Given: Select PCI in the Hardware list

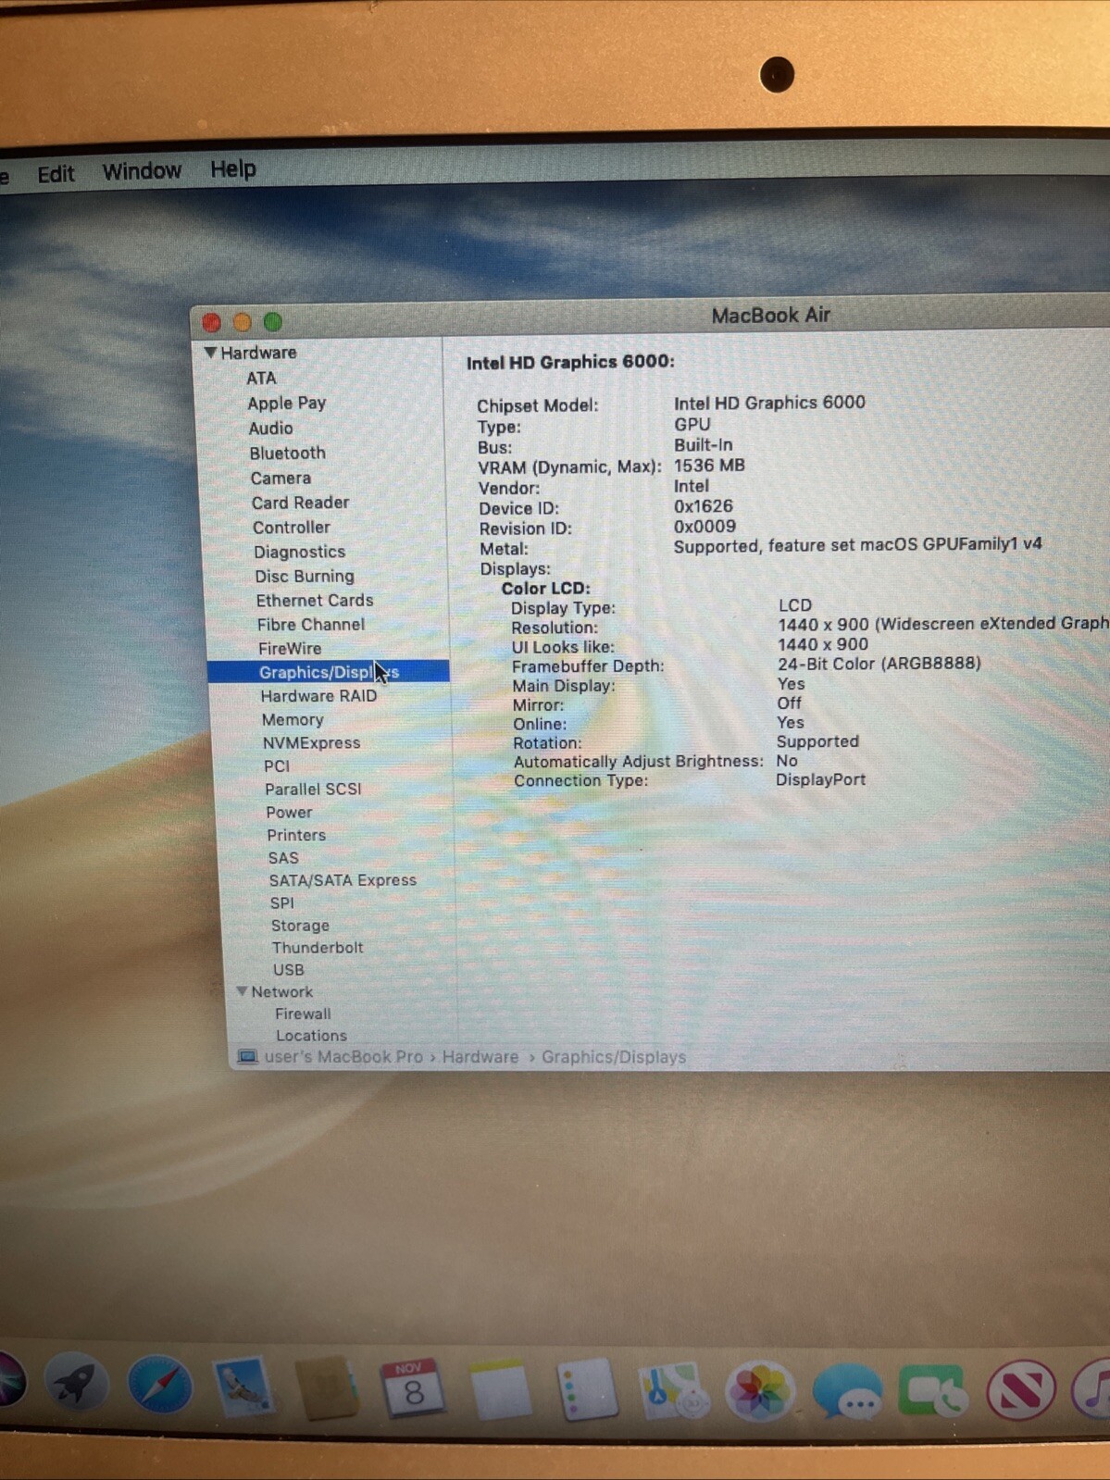Looking at the screenshot, I should pos(277,765).
